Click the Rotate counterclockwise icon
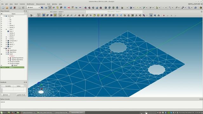This screenshot has height=114, width=203. (x=117, y=16)
